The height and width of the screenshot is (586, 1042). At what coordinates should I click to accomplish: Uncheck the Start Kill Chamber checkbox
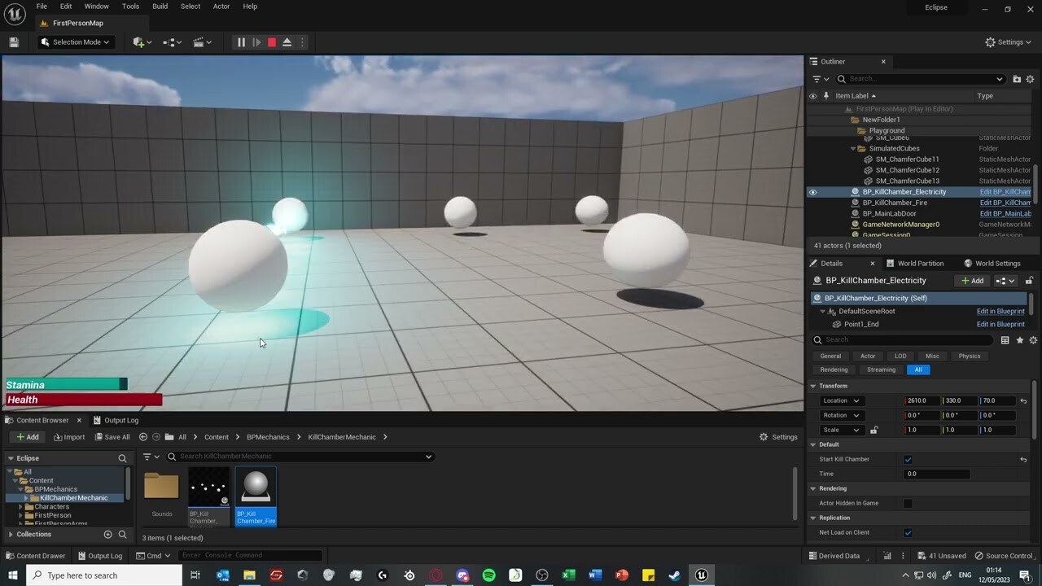(x=908, y=459)
